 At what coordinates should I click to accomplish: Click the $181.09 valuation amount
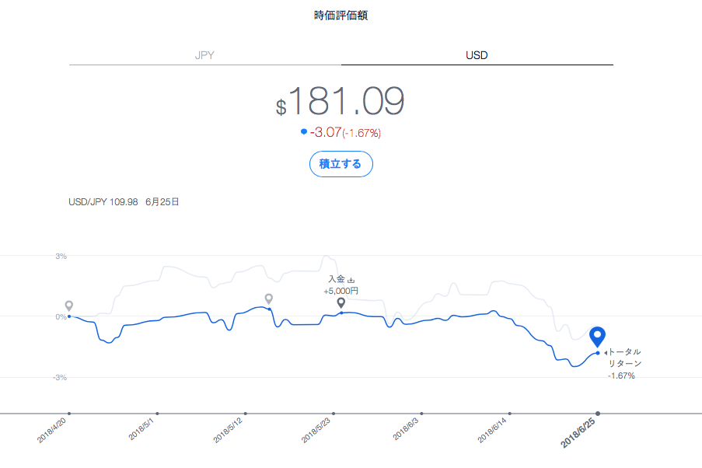coord(341,101)
